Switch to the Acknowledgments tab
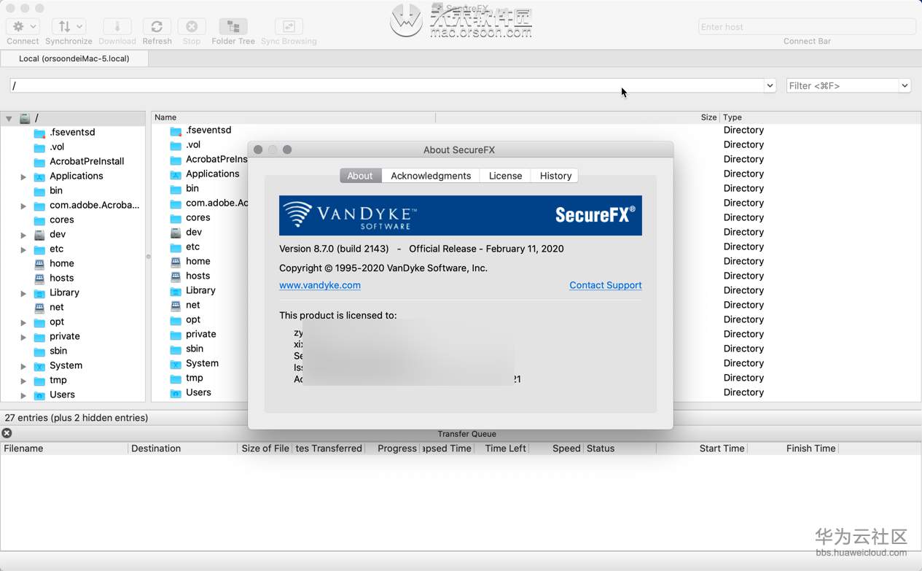This screenshot has height=571, width=922. 431,176
